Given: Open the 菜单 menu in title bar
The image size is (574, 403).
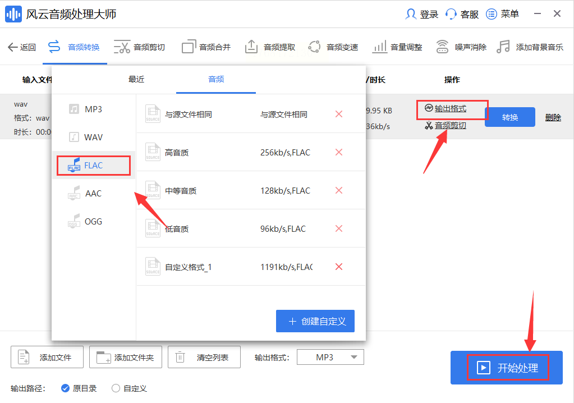Looking at the screenshot, I should [503, 14].
